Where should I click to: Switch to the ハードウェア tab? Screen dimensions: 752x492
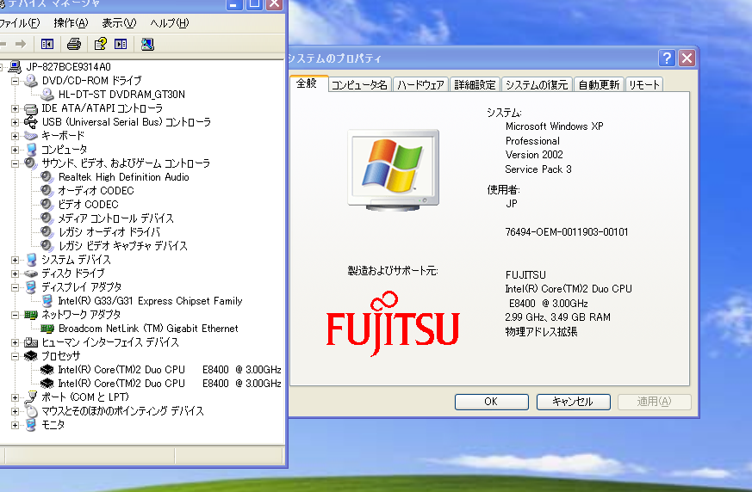[x=420, y=85]
